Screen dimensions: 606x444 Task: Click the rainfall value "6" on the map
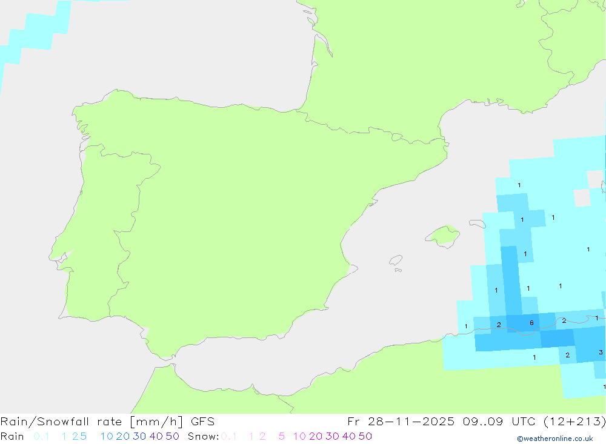(x=532, y=323)
